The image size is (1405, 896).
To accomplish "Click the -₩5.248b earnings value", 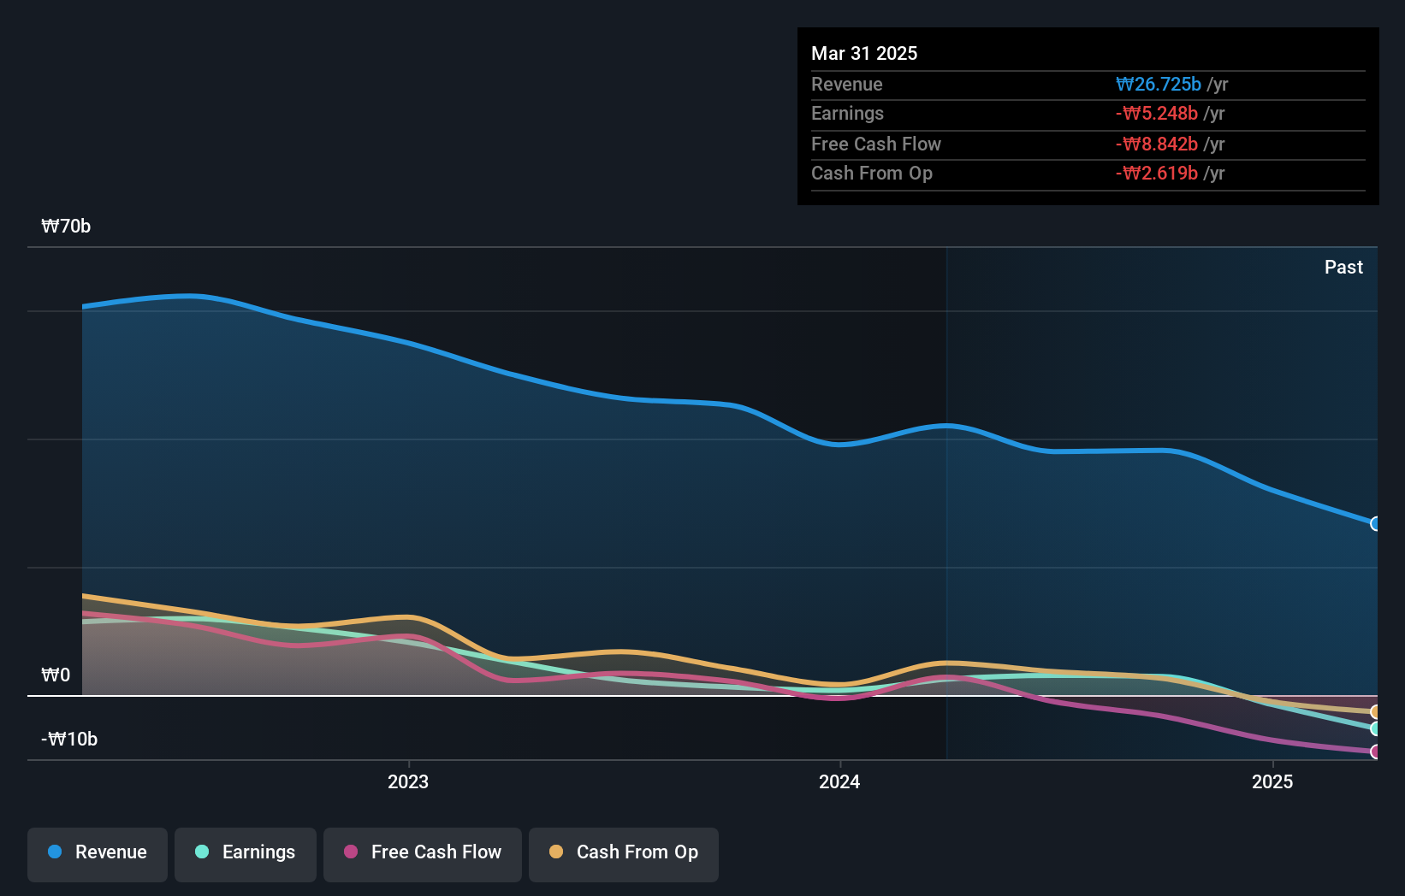I will pos(1157,113).
